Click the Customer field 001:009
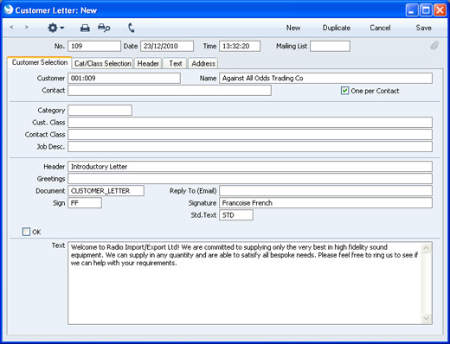The height and width of the screenshot is (344, 450). pyautogui.click(x=125, y=79)
